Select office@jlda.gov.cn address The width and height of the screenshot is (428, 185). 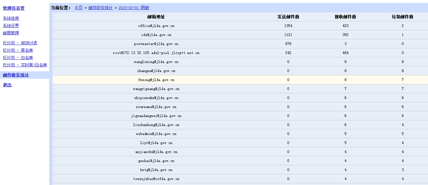pos(156,26)
